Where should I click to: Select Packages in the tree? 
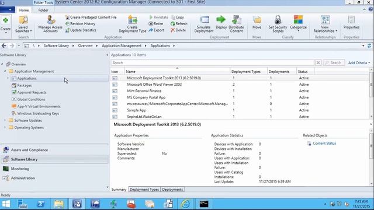point(25,85)
